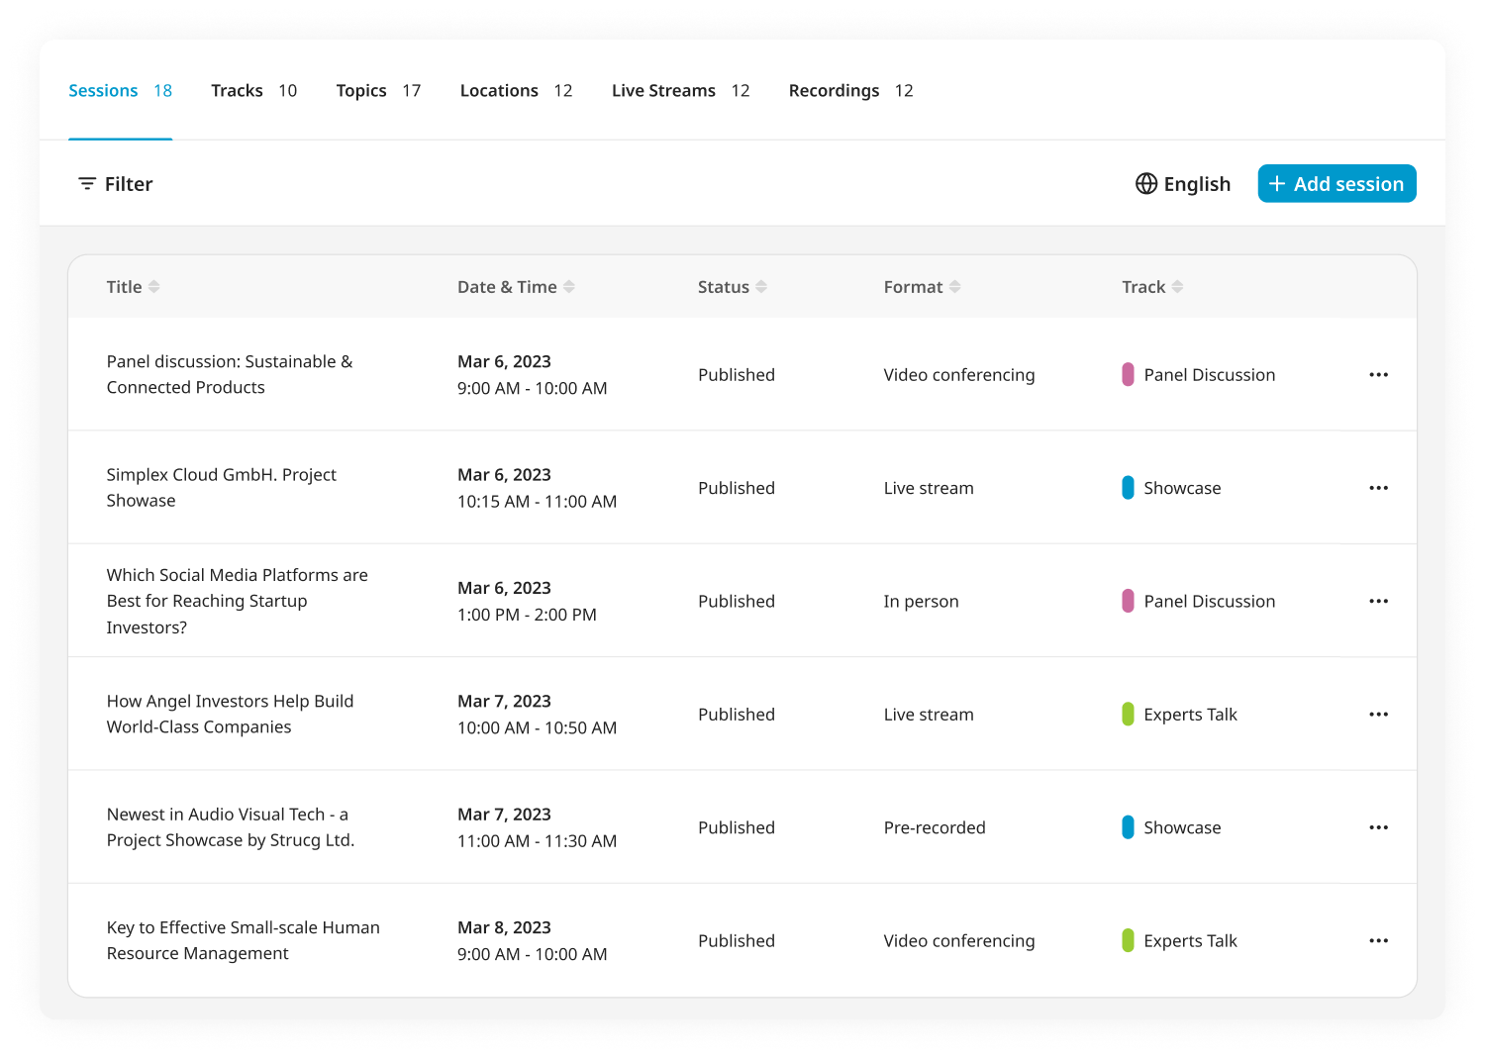Open more options for Social Media Platforms session

(1378, 601)
